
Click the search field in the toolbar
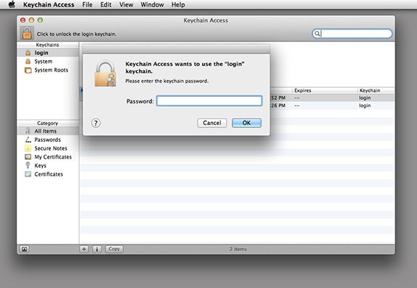click(352, 33)
